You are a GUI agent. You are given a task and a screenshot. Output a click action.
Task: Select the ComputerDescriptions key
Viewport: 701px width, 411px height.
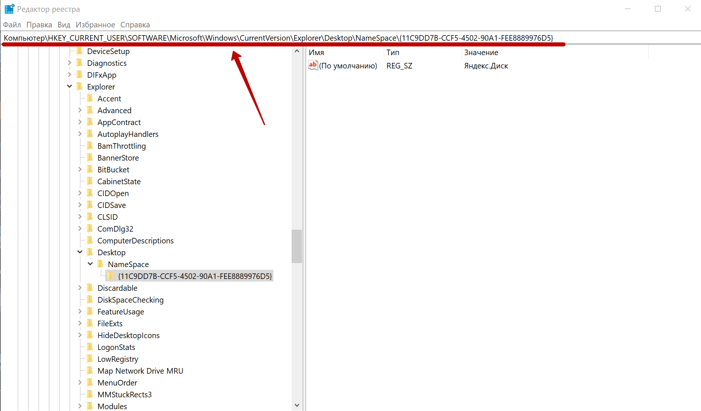coord(135,241)
